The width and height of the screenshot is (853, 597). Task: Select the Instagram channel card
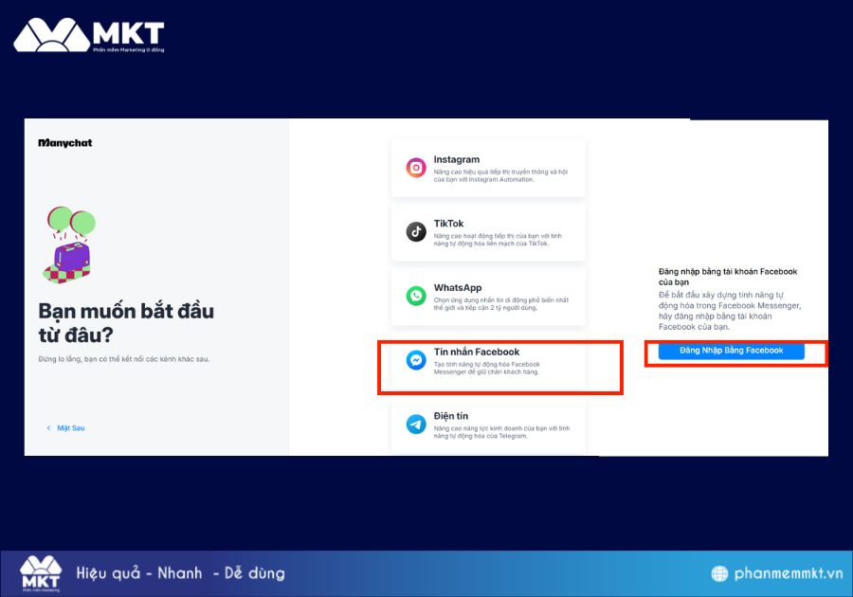tap(488, 168)
